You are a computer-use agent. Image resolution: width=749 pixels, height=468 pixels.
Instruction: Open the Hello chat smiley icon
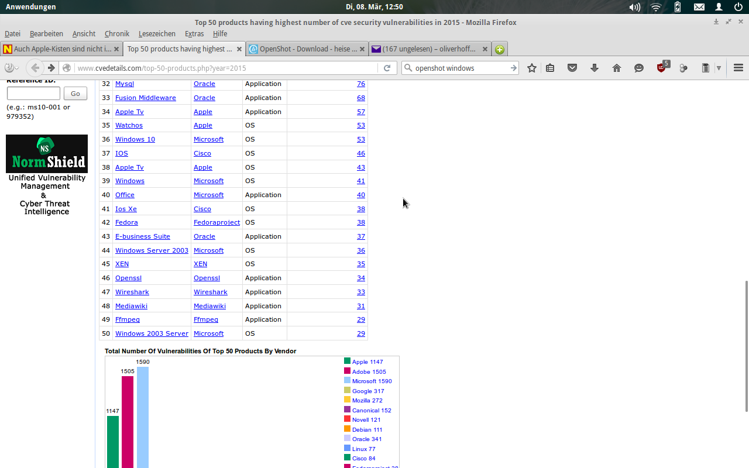point(639,68)
